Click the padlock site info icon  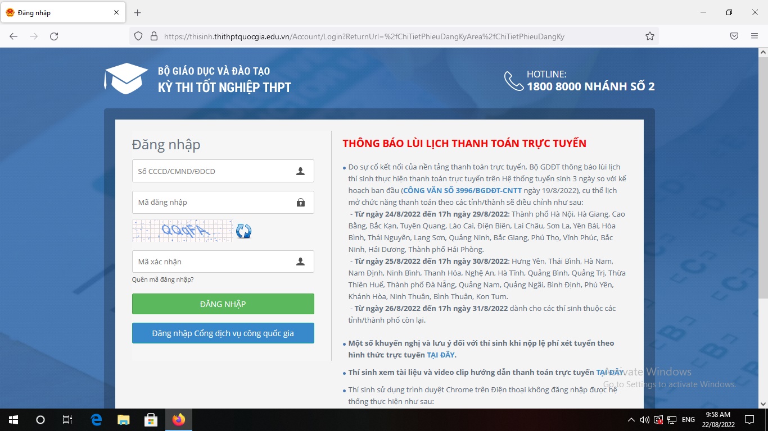click(x=153, y=36)
